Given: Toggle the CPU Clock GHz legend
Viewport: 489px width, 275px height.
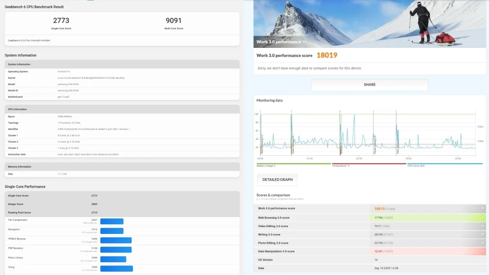Looking at the screenshot, I should click(x=417, y=166).
